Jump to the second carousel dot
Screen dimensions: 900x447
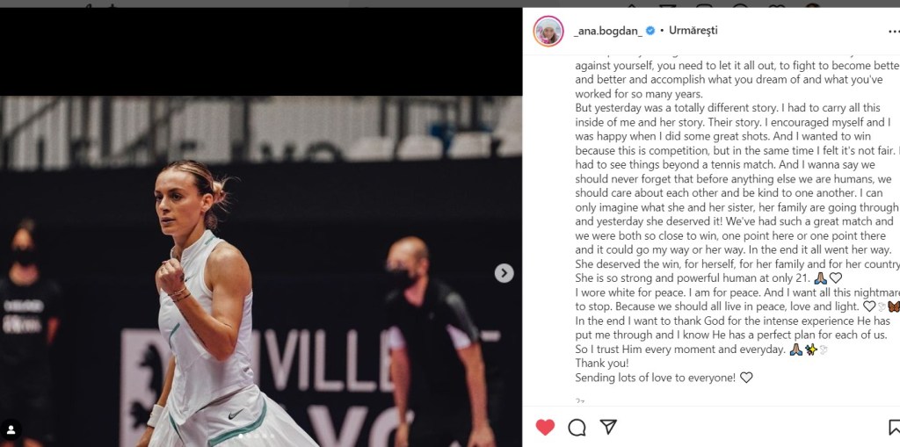(248, 436)
